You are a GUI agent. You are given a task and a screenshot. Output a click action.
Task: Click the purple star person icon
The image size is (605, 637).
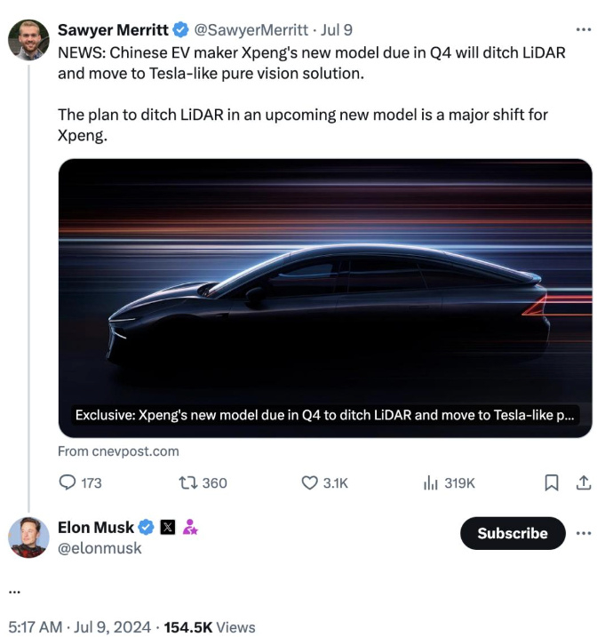coord(189,528)
